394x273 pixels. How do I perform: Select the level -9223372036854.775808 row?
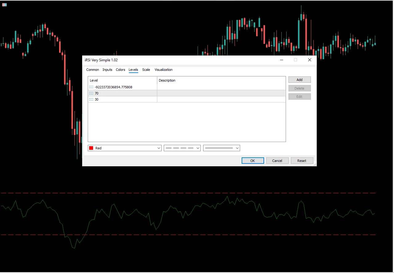point(187,87)
